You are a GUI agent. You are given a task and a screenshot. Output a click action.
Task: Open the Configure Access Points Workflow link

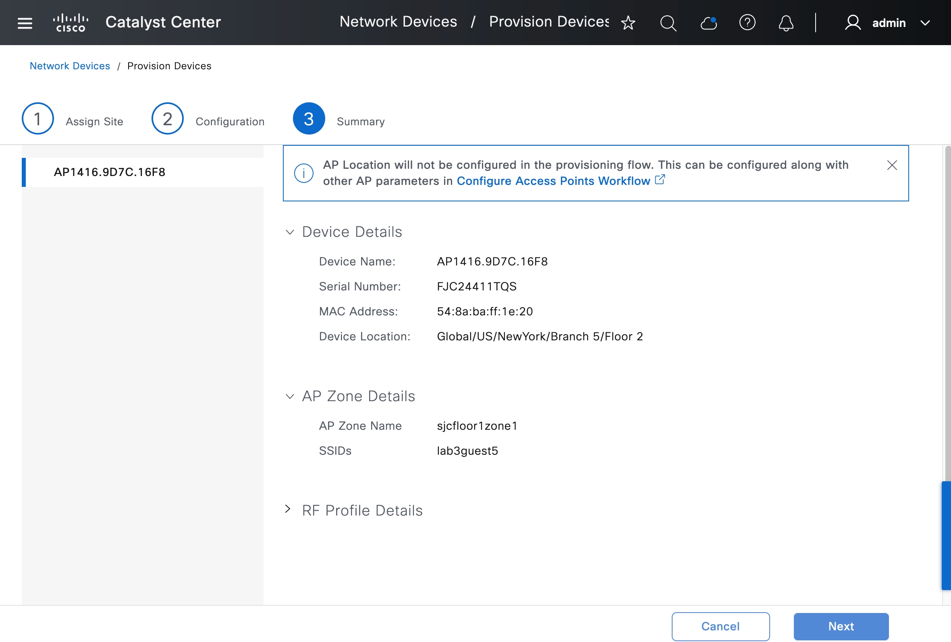[553, 181]
